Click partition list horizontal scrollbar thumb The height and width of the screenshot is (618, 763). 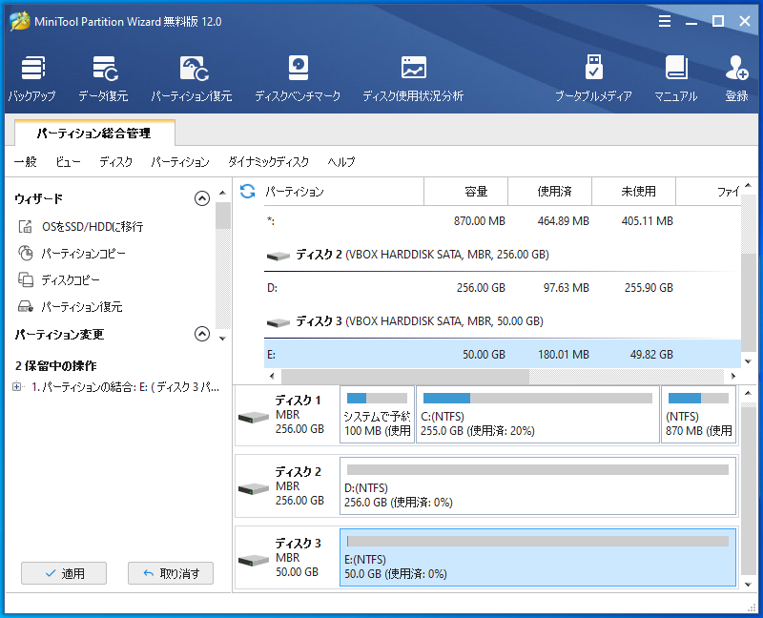(x=404, y=376)
